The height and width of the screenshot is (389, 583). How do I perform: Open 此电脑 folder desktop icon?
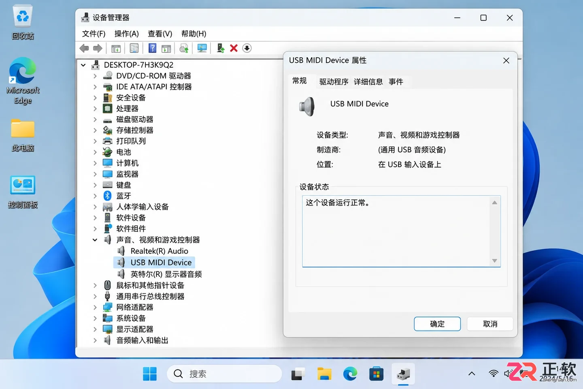tap(23, 135)
